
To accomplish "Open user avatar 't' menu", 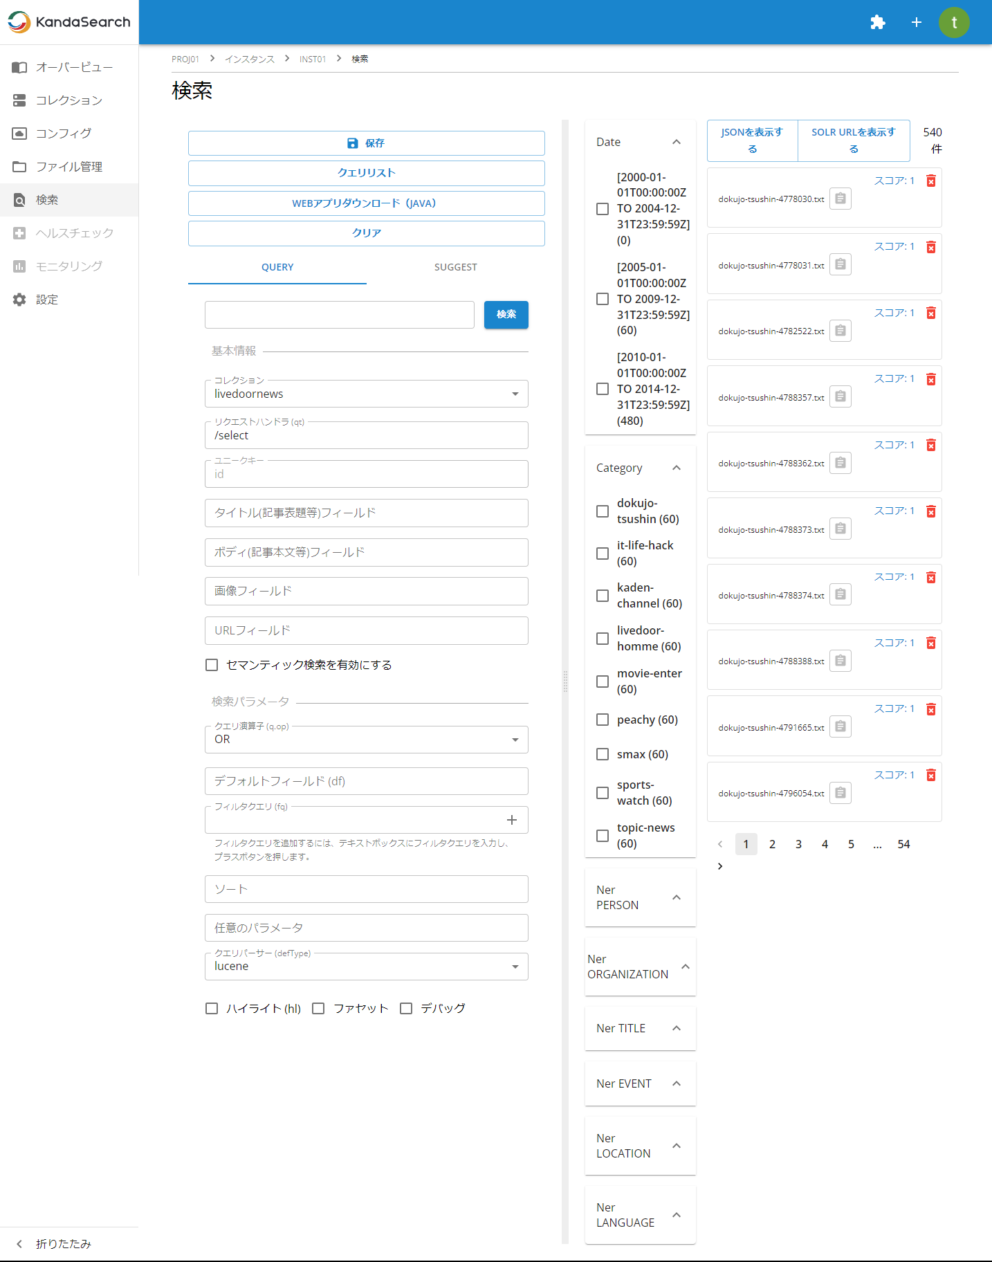I will pyautogui.click(x=954, y=22).
